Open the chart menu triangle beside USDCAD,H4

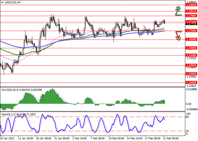(x=2, y=3)
